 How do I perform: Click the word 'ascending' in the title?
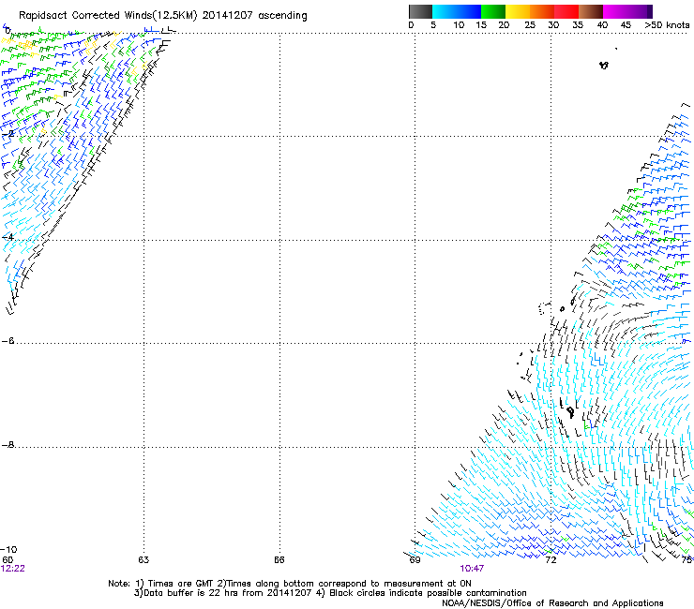pyautogui.click(x=282, y=16)
